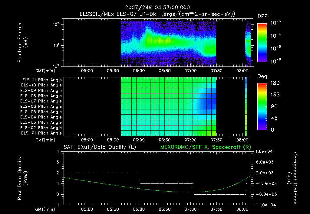Click the 10^0 energy axis value
The image size is (310, 214).
tap(56, 66)
